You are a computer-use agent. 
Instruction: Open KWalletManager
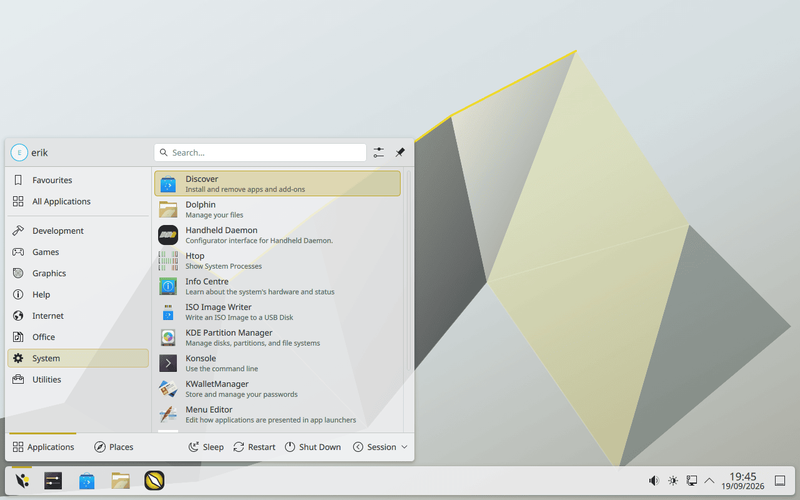click(277, 389)
